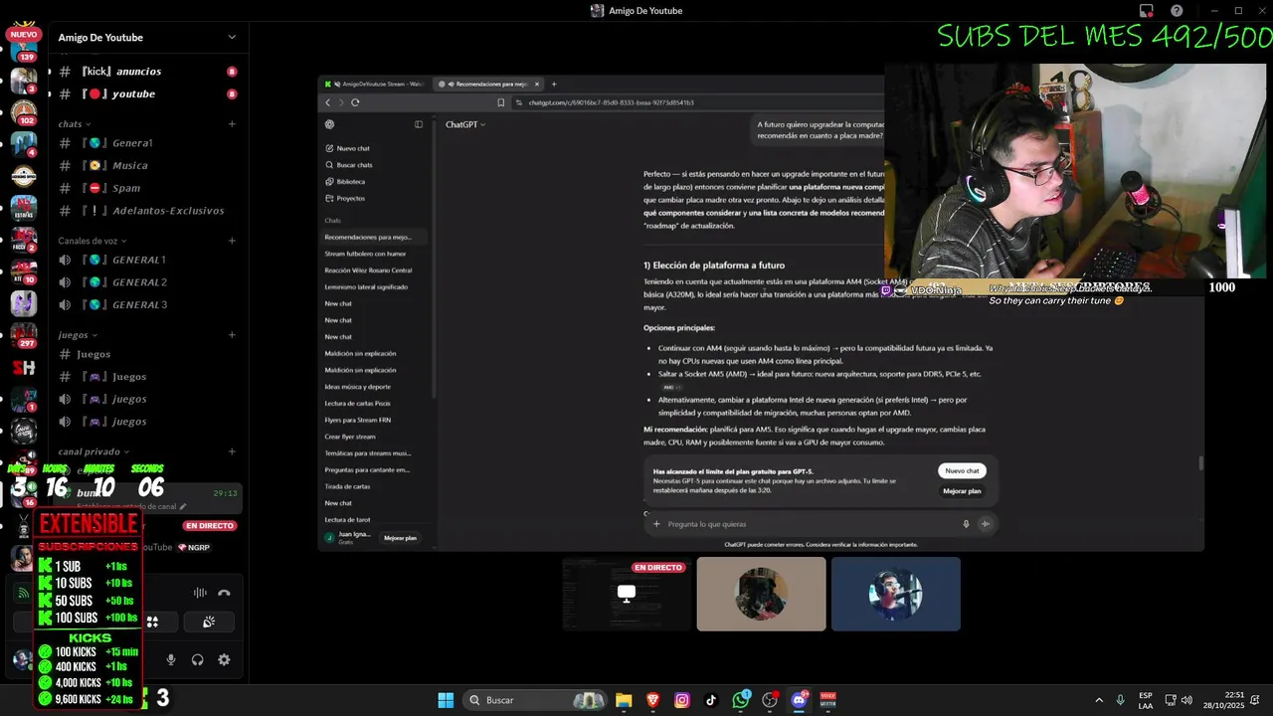Viewport: 1273px width, 716px height.
Task: Open the Discord inbox icon in title bar
Action: point(1147,11)
